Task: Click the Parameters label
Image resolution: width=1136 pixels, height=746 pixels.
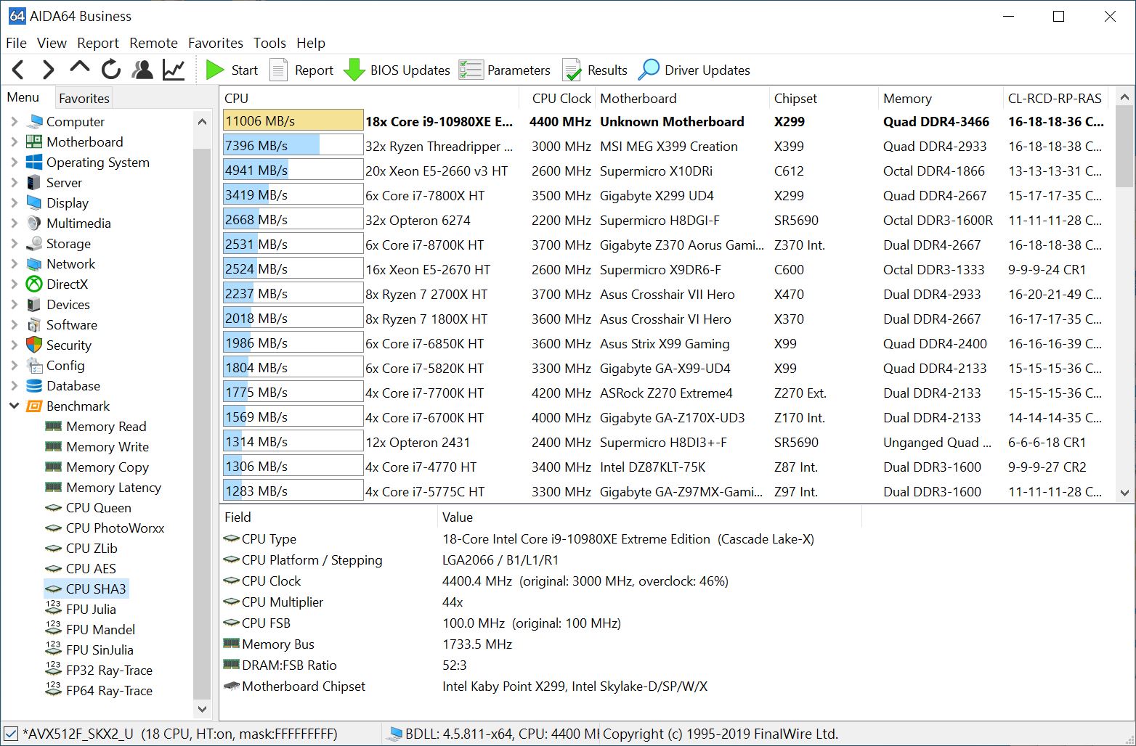Action: tap(519, 70)
